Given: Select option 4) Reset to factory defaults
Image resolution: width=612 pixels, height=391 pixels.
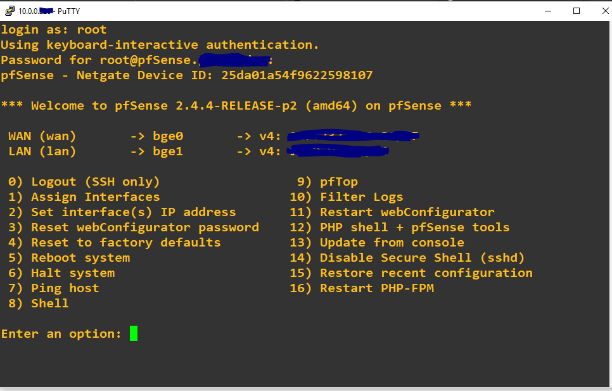Looking at the screenshot, I should click(111, 242).
